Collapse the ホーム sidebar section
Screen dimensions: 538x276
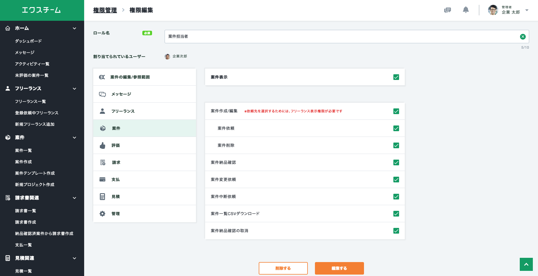(x=74, y=28)
